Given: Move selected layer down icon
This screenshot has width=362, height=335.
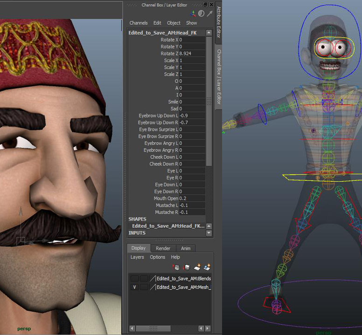Looking at the screenshot, I should click(186, 267).
